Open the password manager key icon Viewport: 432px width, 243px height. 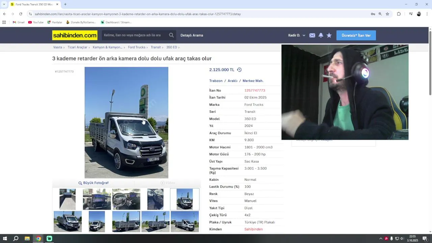coord(373,14)
